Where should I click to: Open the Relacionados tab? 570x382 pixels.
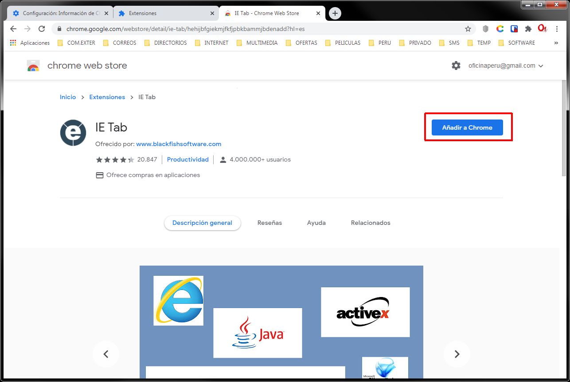[371, 223]
